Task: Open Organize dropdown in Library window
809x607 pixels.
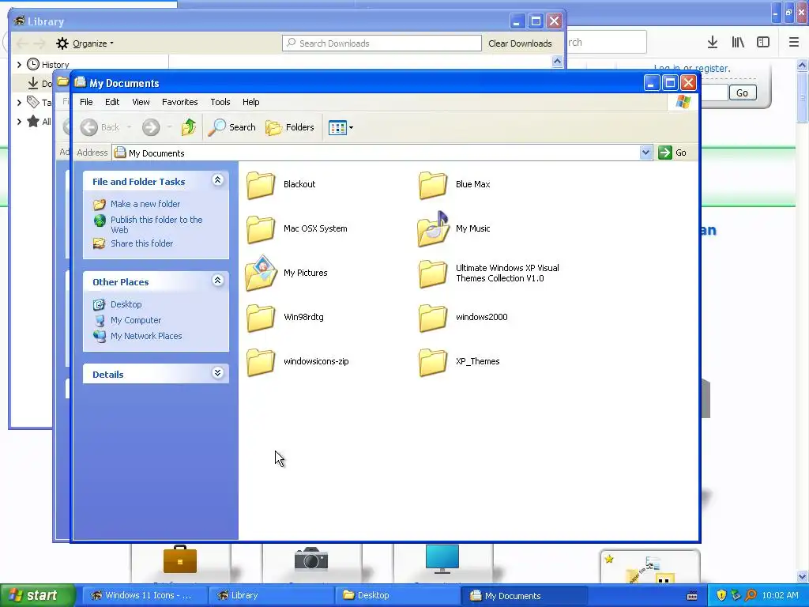Action: click(85, 43)
